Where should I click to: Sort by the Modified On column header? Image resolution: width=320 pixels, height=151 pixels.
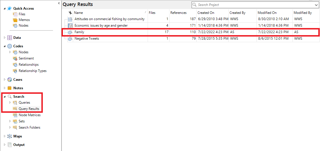click(x=274, y=13)
